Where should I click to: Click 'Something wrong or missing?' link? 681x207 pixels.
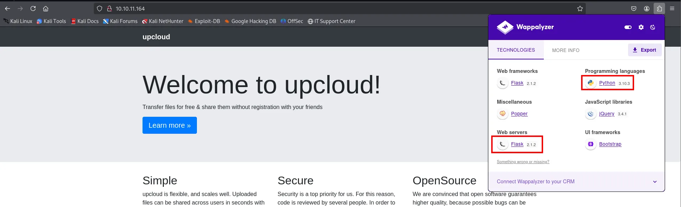(523, 162)
